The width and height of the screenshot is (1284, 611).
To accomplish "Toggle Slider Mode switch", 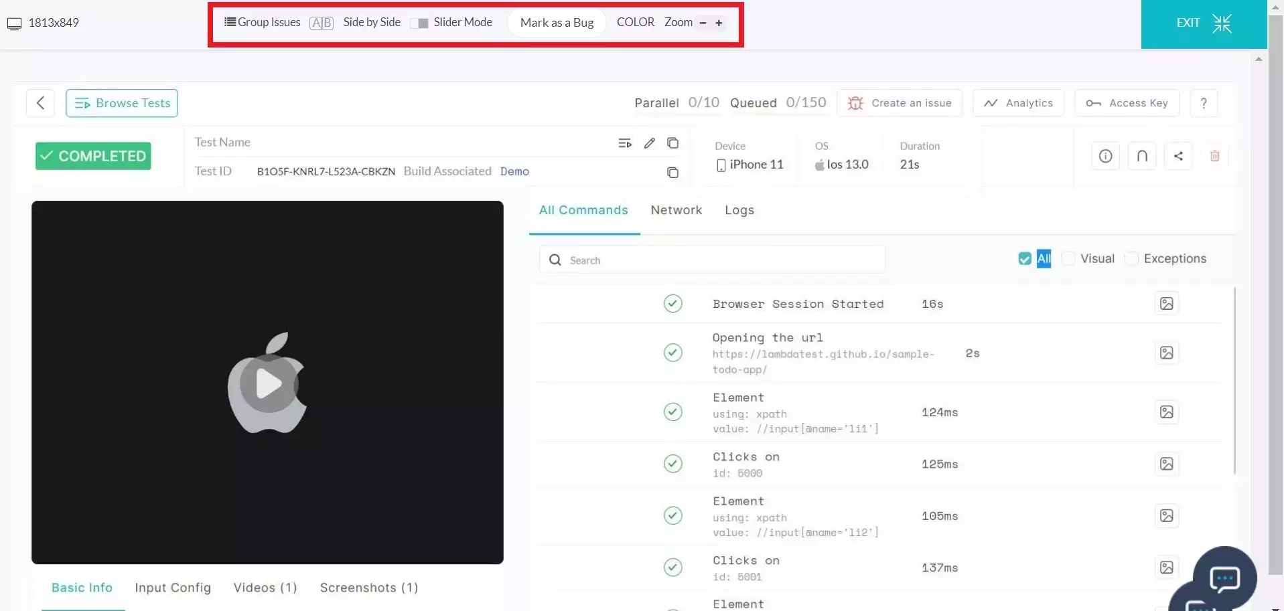I will pyautogui.click(x=419, y=23).
